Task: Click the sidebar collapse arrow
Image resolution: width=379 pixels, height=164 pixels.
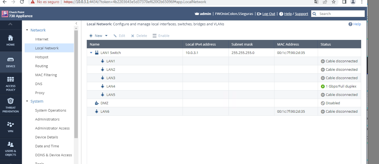Action: click(x=76, y=23)
